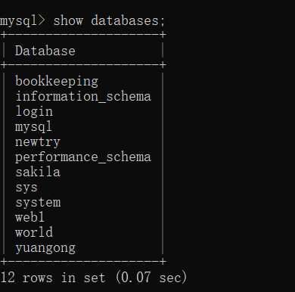Select the information_schema row

(83, 97)
